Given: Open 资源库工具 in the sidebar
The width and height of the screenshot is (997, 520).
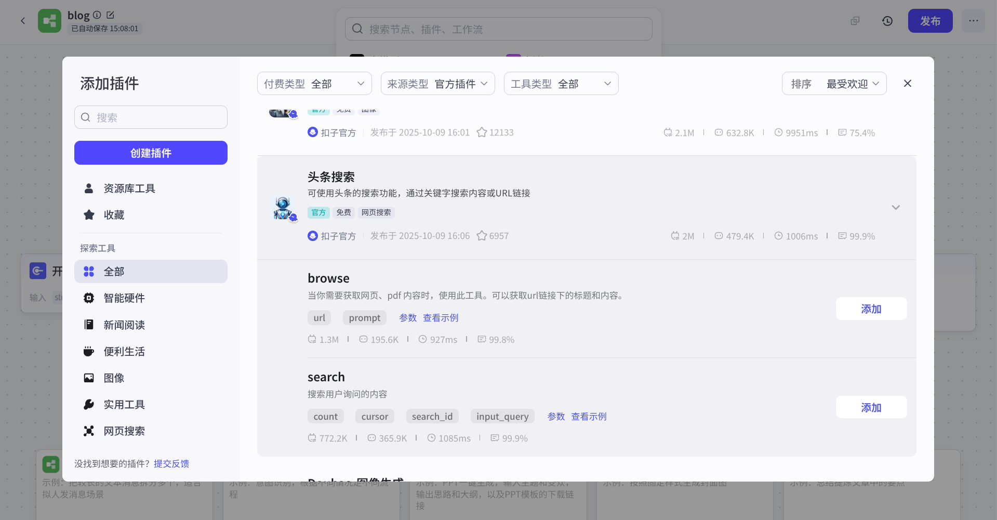Looking at the screenshot, I should [151, 189].
